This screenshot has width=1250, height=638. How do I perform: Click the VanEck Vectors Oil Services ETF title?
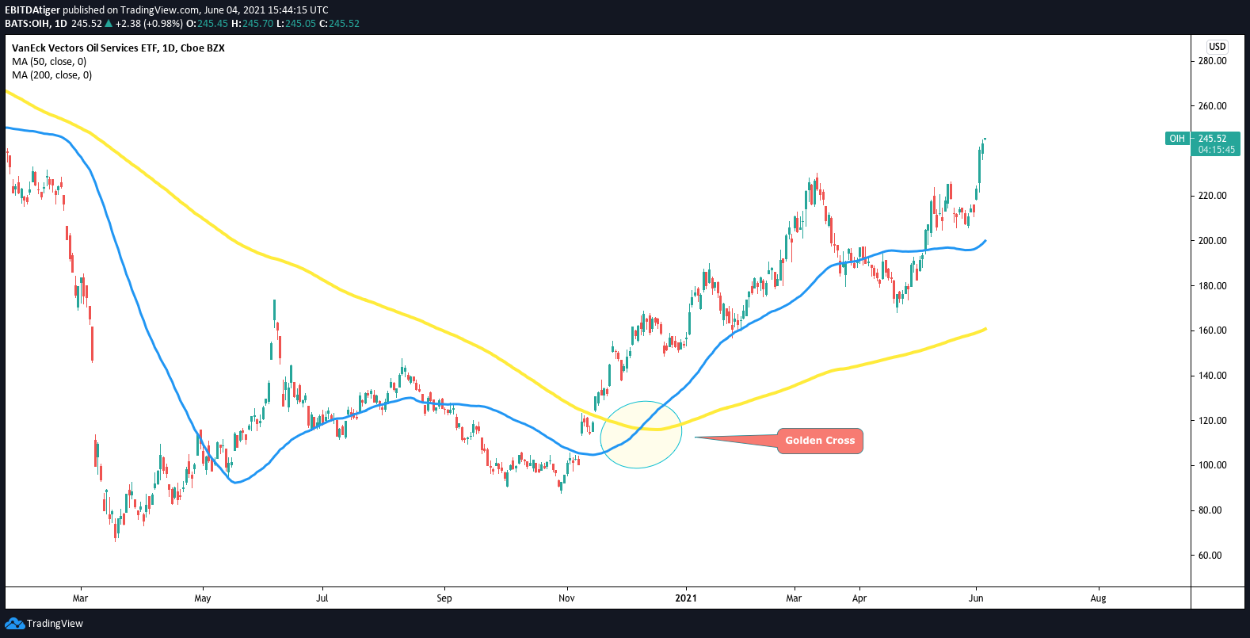point(118,48)
